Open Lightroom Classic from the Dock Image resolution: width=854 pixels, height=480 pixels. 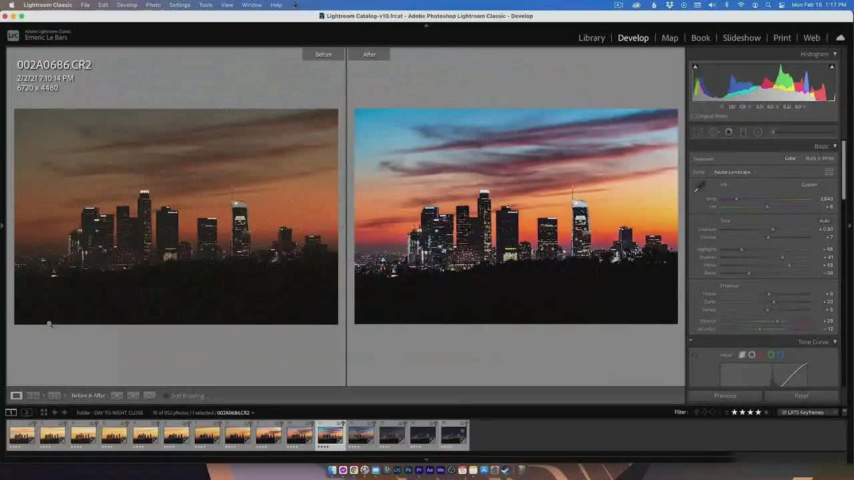(398, 470)
